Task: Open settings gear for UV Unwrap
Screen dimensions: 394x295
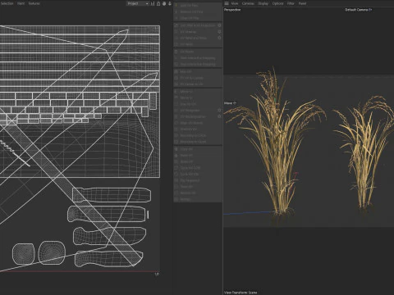Action: (x=219, y=32)
